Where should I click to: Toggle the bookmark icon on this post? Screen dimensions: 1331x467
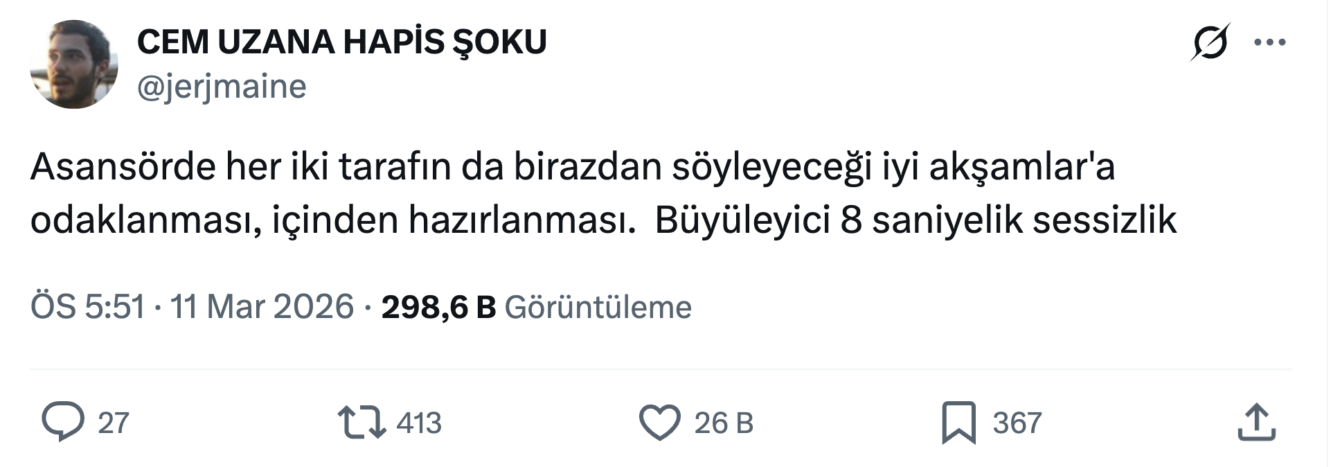pos(958,422)
